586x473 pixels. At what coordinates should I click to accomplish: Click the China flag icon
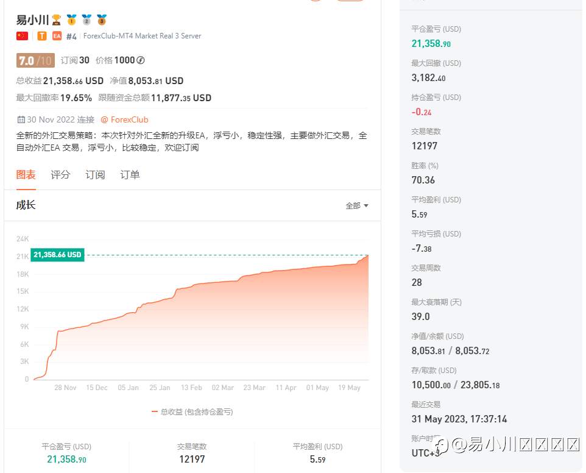tap(22, 36)
